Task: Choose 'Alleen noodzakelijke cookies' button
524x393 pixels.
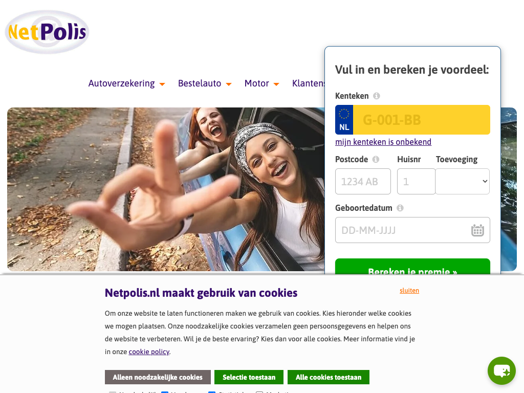Action: pos(158,377)
